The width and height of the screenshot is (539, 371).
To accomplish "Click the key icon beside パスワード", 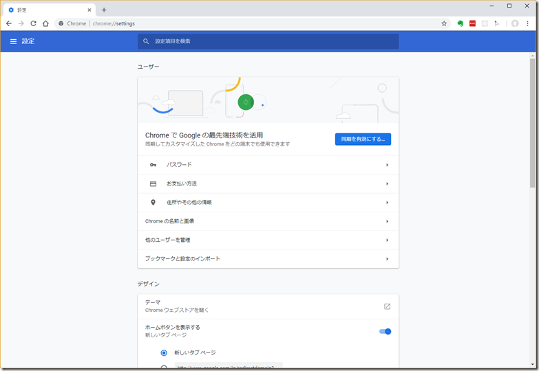I will 153,165.
